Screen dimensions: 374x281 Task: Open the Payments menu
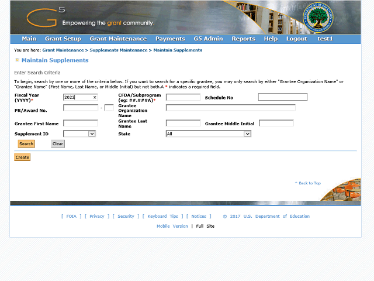pyautogui.click(x=170, y=39)
